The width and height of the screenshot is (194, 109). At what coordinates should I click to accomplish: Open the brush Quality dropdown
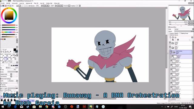pyautogui.click(x=13, y=81)
